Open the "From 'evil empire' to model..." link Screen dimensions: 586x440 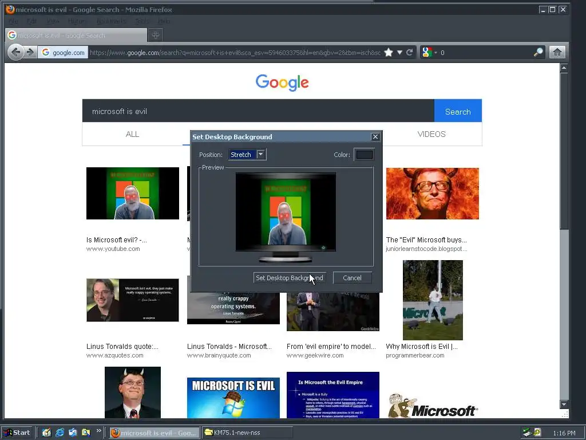tap(331, 347)
